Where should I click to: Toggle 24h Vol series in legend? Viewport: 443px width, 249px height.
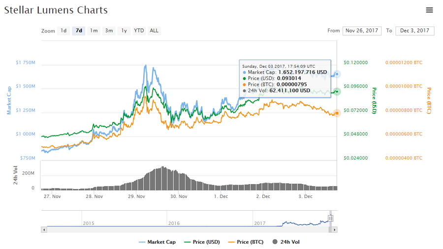286,242
